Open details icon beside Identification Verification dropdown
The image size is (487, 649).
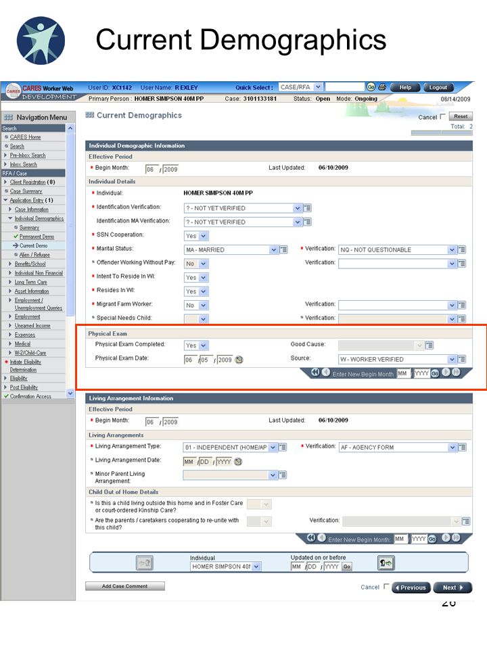pos(307,208)
